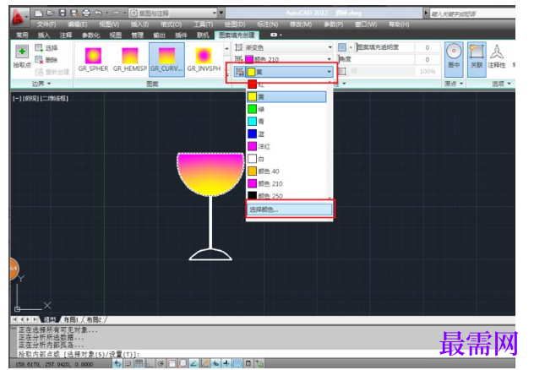Open the 文件(F) menu
The image size is (534, 370).
coord(46,24)
